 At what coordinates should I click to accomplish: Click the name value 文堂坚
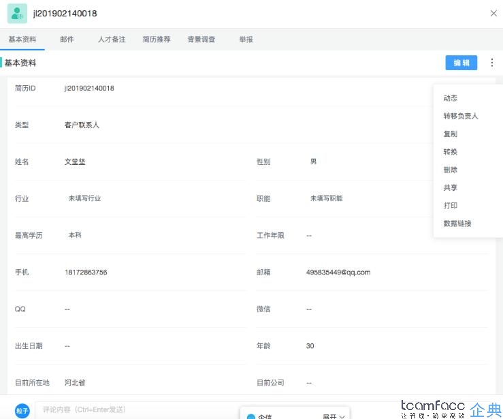point(75,162)
